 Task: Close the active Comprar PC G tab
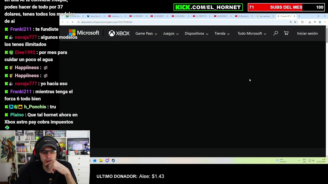pyautogui.click(x=294, y=16)
